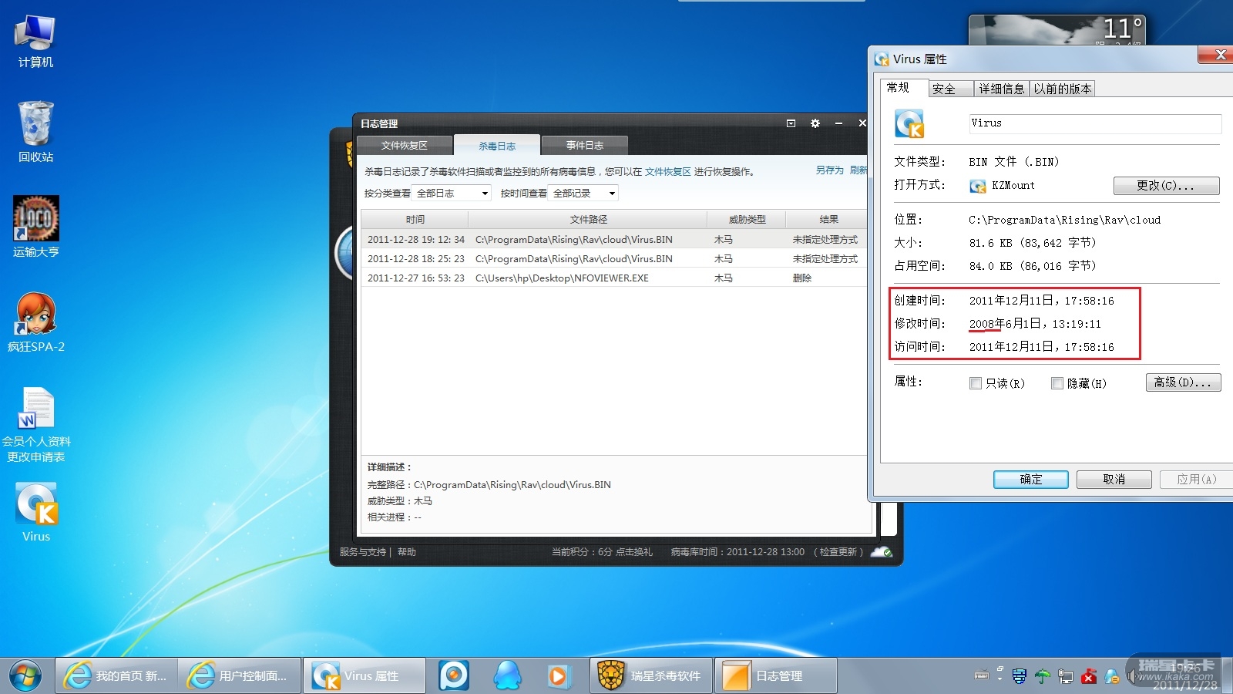Click the location path C:\ProgramData\Rising\Rav\cloud

[1065, 220]
